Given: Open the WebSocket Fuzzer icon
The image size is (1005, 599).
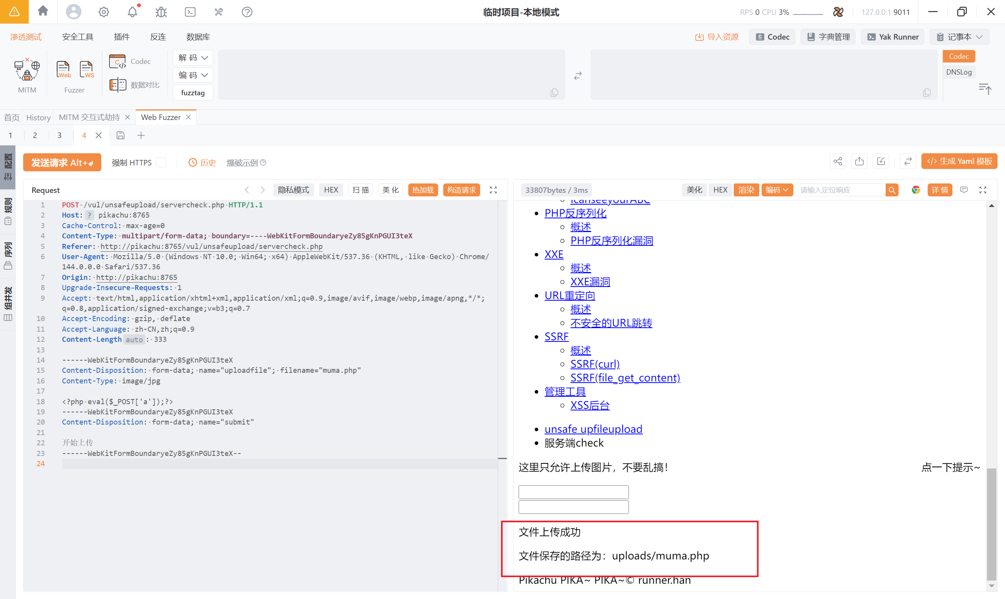Looking at the screenshot, I should [86, 70].
